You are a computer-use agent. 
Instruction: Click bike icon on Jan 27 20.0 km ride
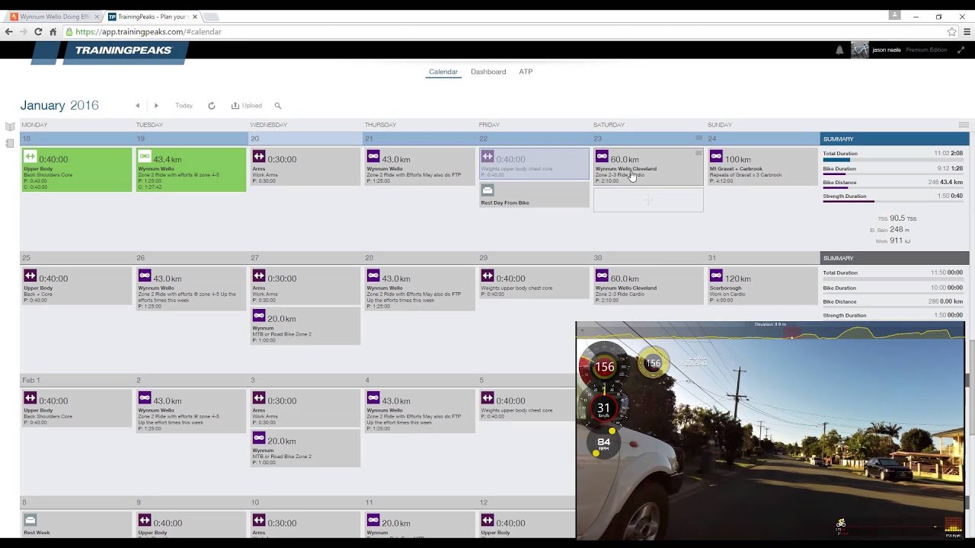point(259,316)
